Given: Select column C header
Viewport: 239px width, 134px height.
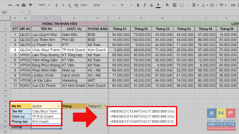Looking at the screenshot, I should coord(46,18).
